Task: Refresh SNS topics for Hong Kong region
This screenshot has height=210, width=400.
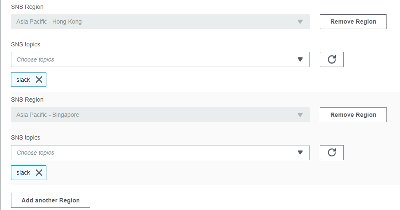Action: point(332,59)
